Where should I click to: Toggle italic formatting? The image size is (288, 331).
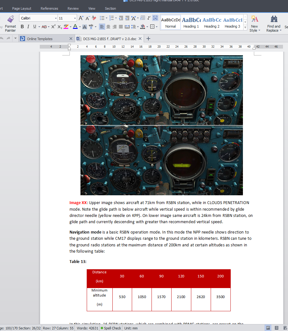click(x=28, y=27)
